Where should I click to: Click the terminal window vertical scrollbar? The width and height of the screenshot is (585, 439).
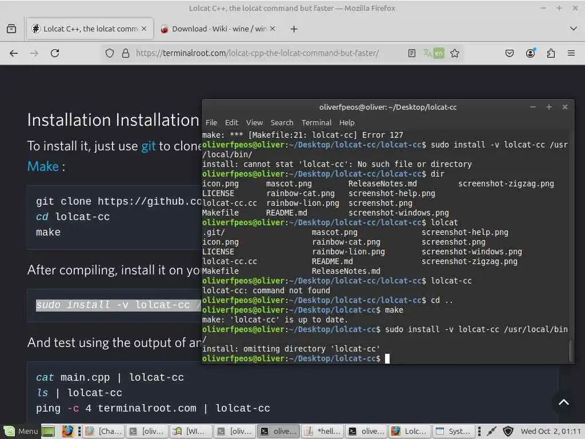[571, 350]
